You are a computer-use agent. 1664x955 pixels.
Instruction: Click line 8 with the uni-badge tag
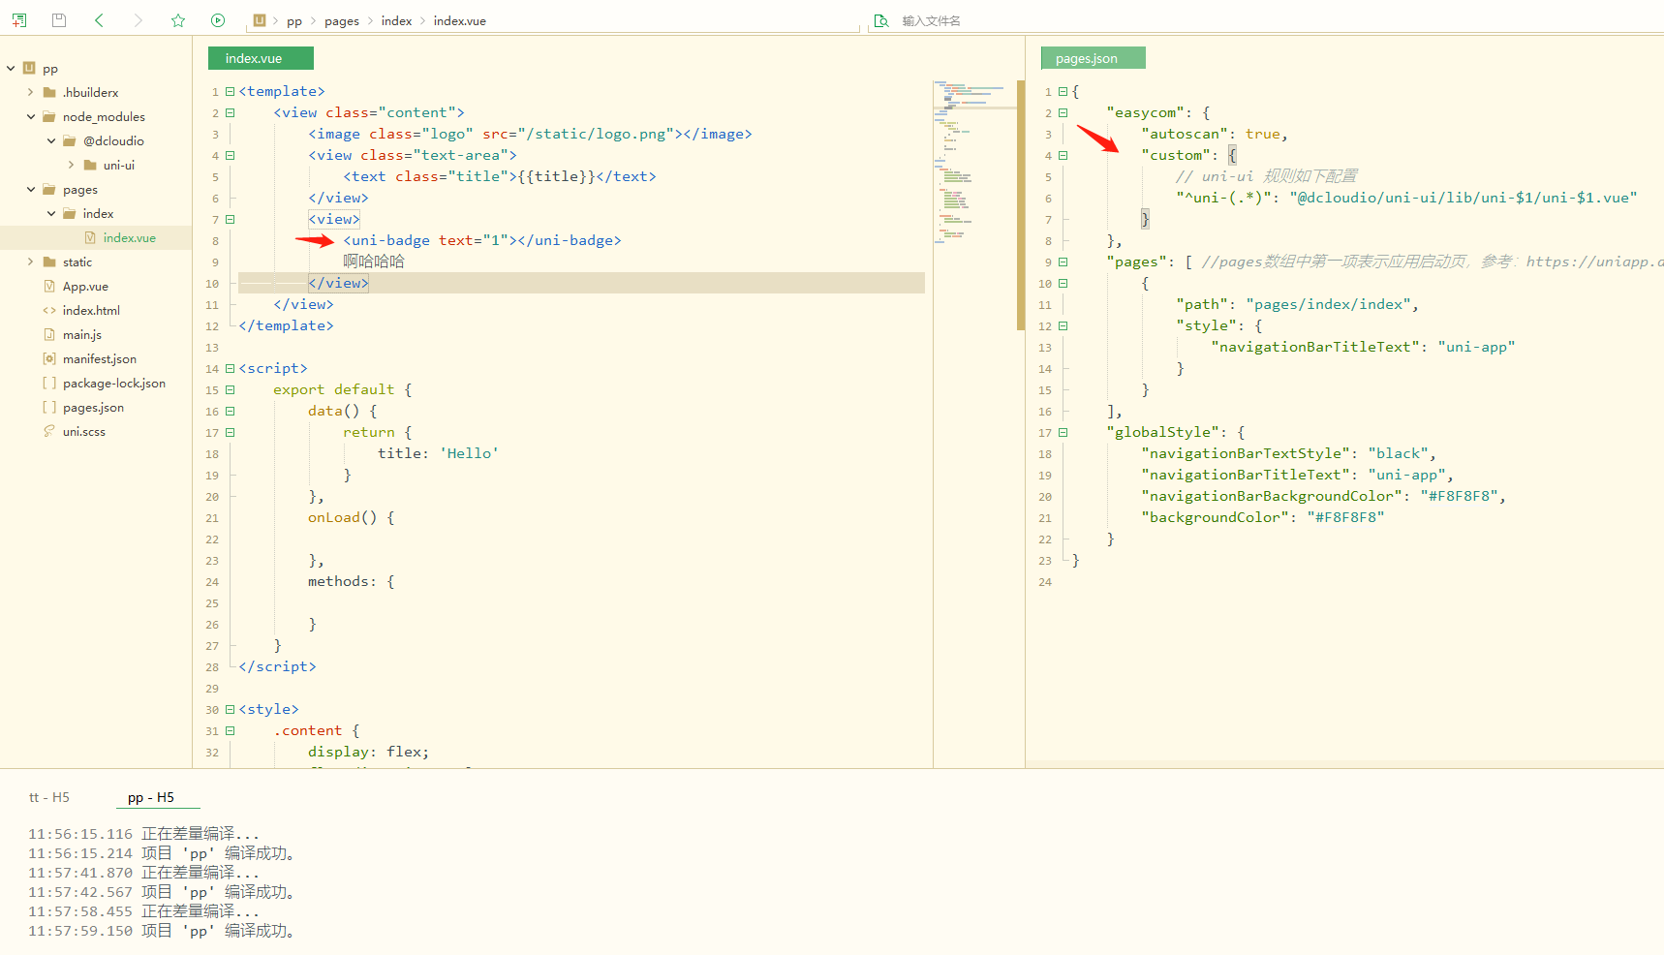(482, 240)
